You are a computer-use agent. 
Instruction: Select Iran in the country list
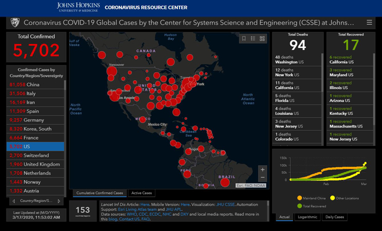pos(35,102)
